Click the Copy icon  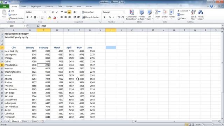(9, 15)
